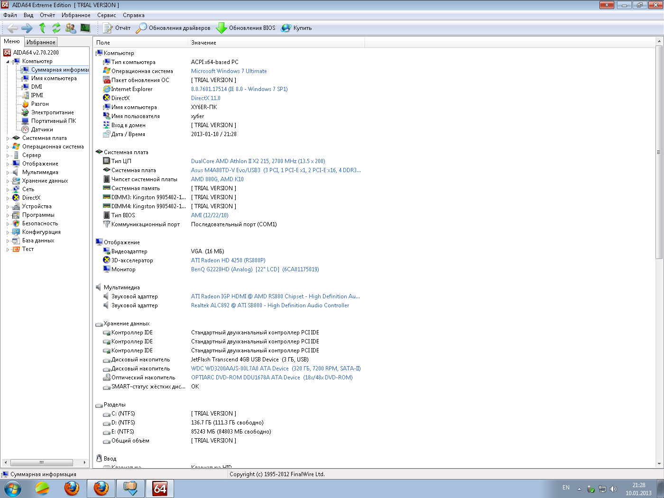Image resolution: width=664 pixels, height=498 pixels.
Task: Open the AMD 880G, AMD K10 link
Action: point(217,179)
